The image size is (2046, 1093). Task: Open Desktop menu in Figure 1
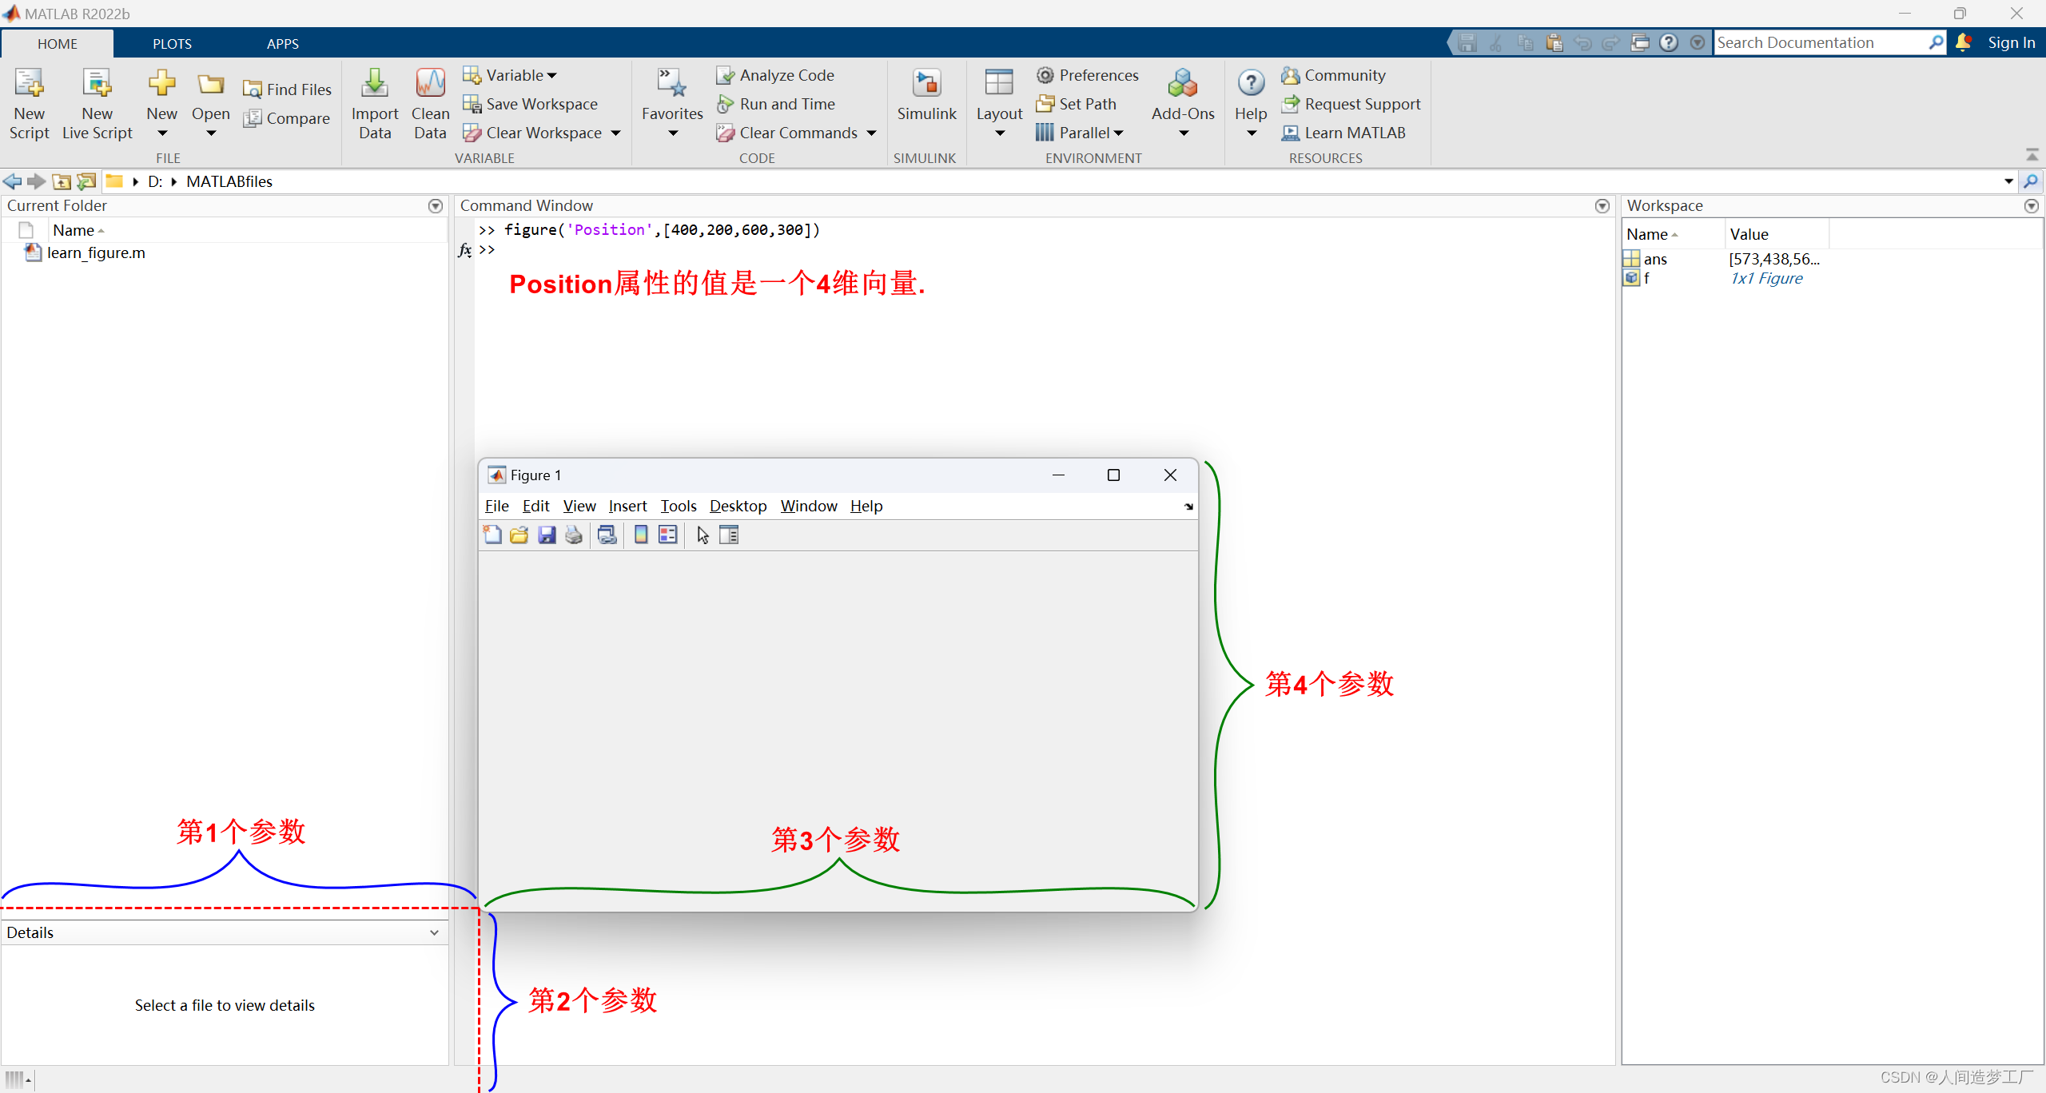pyautogui.click(x=738, y=506)
